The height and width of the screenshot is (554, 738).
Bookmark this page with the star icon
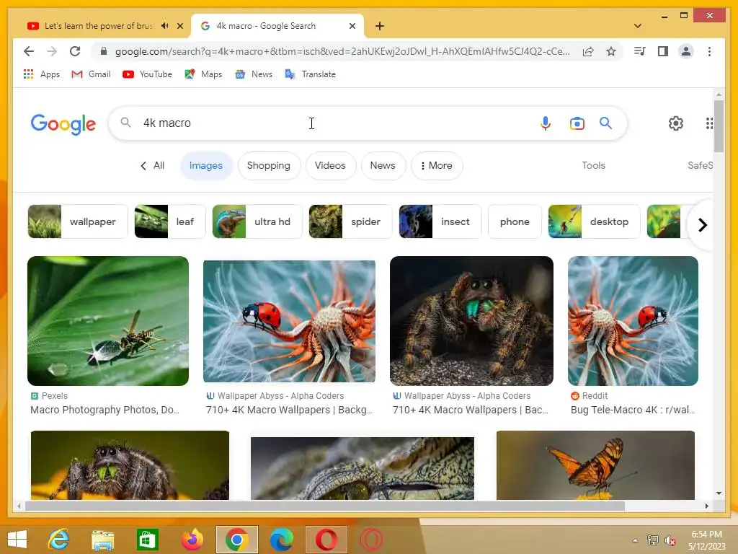coord(611,51)
